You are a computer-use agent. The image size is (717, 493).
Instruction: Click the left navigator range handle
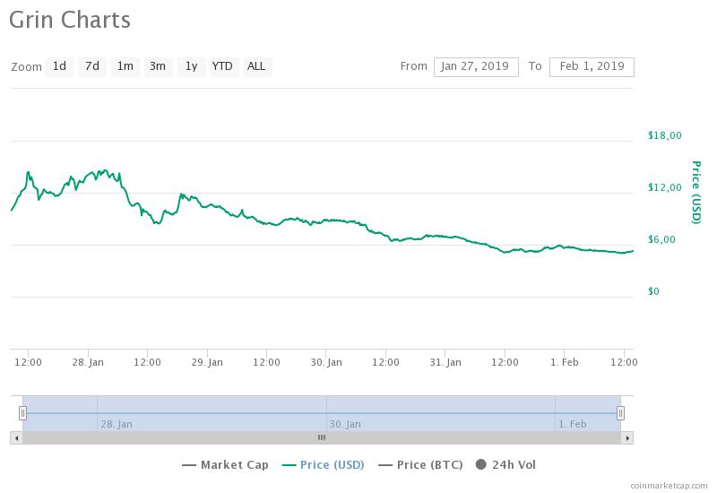[23, 413]
